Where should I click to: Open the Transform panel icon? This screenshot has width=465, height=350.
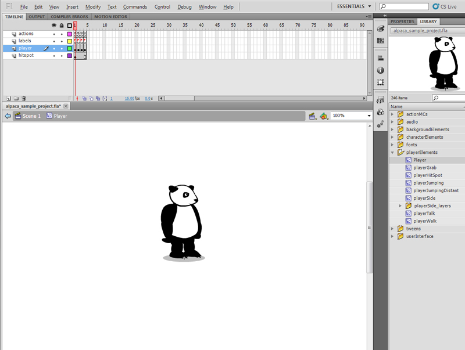click(381, 82)
